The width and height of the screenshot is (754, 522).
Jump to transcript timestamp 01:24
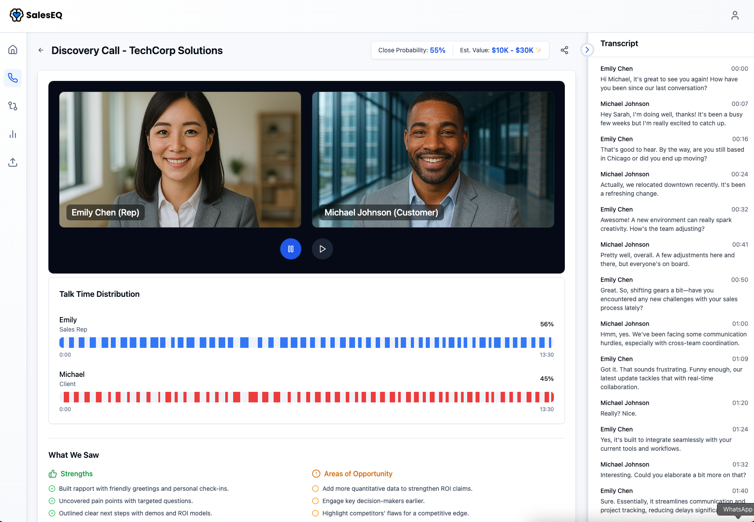tap(740, 429)
